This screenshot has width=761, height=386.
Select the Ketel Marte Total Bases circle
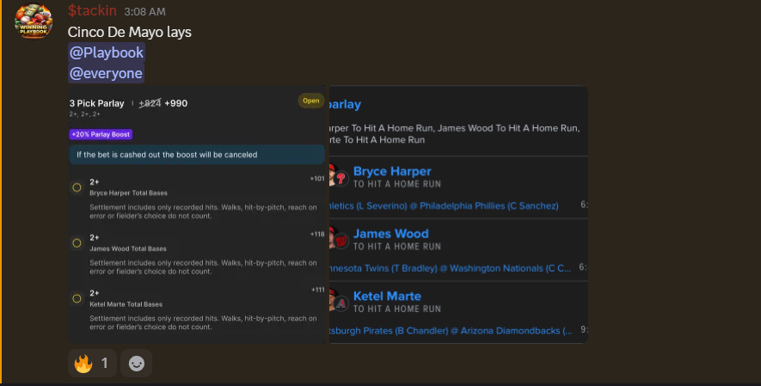[77, 298]
